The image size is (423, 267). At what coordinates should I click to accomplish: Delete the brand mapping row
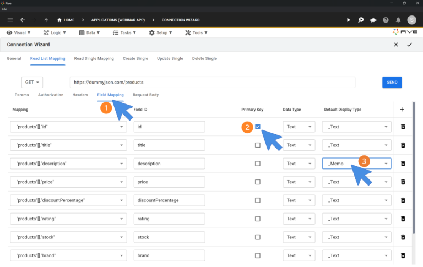[x=403, y=255]
